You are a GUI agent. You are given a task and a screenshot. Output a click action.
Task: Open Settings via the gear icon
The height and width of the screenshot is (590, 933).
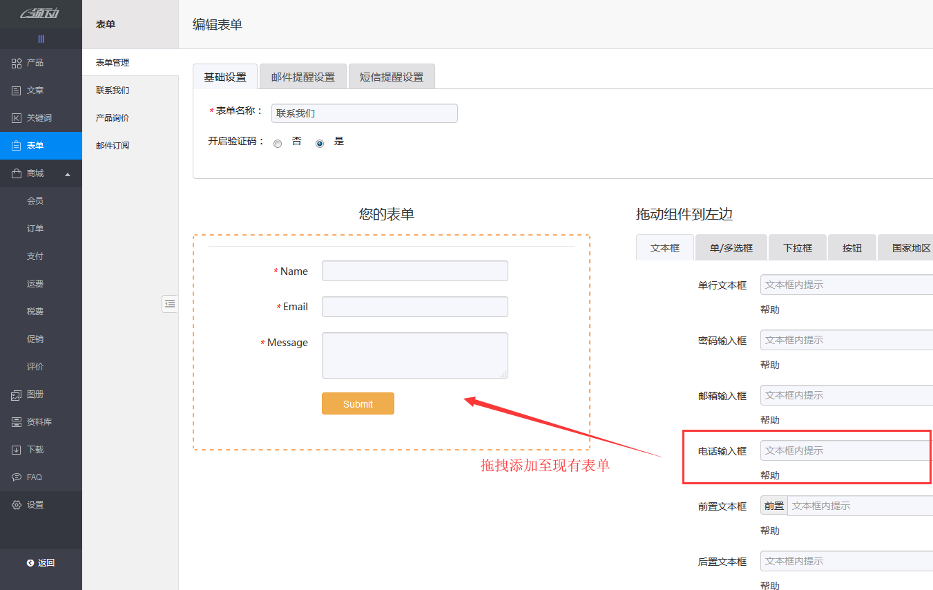click(x=17, y=505)
